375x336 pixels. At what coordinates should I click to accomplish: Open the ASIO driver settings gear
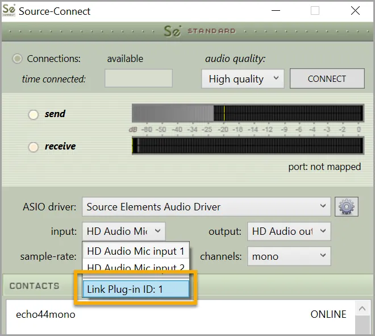tap(346, 207)
